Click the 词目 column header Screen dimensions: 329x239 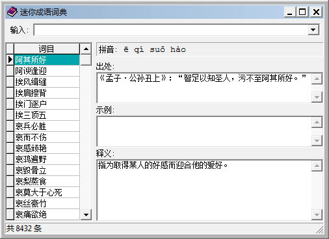point(46,49)
